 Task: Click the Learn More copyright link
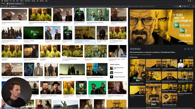coord(148,54)
